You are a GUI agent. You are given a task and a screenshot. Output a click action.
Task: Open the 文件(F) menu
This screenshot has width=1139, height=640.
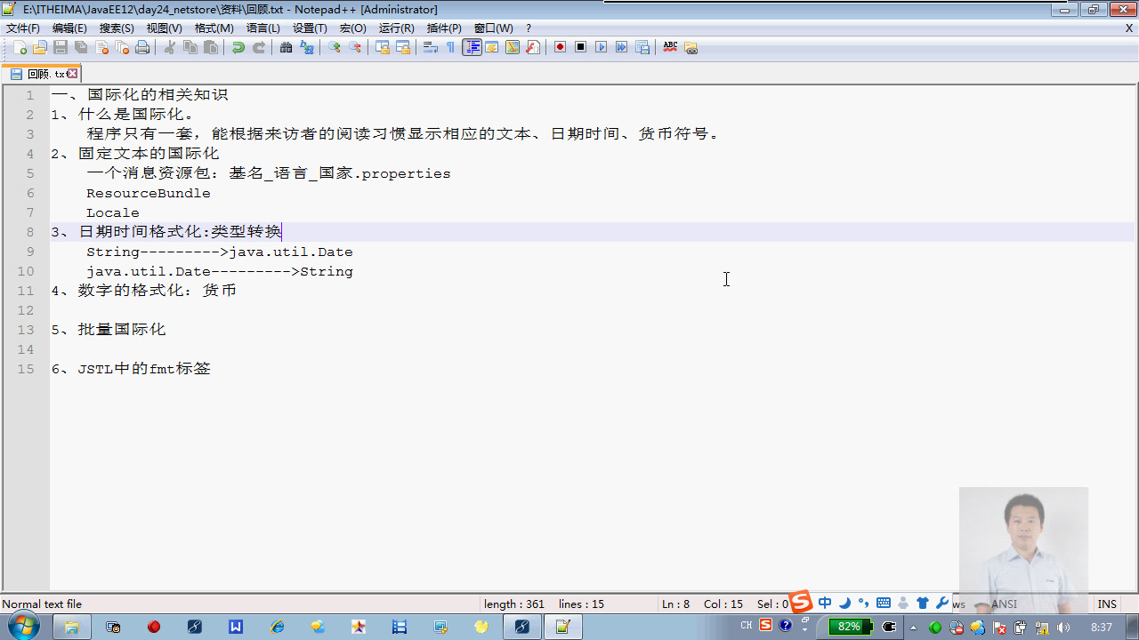23,28
